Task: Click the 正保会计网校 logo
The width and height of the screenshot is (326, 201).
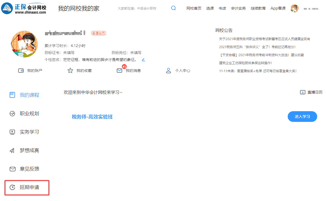Action: pyautogui.click(x=24, y=8)
